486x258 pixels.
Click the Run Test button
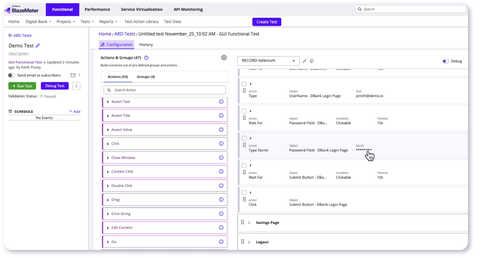pyautogui.click(x=22, y=86)
